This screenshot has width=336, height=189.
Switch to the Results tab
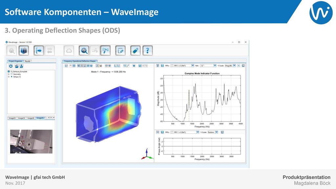coord(28,61)
